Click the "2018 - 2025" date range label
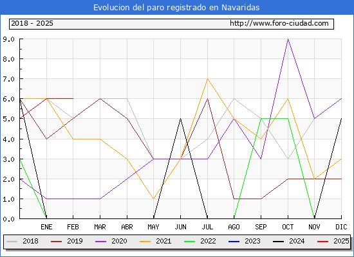The width and height of the screenshot is (354, 257). point(32,23)
